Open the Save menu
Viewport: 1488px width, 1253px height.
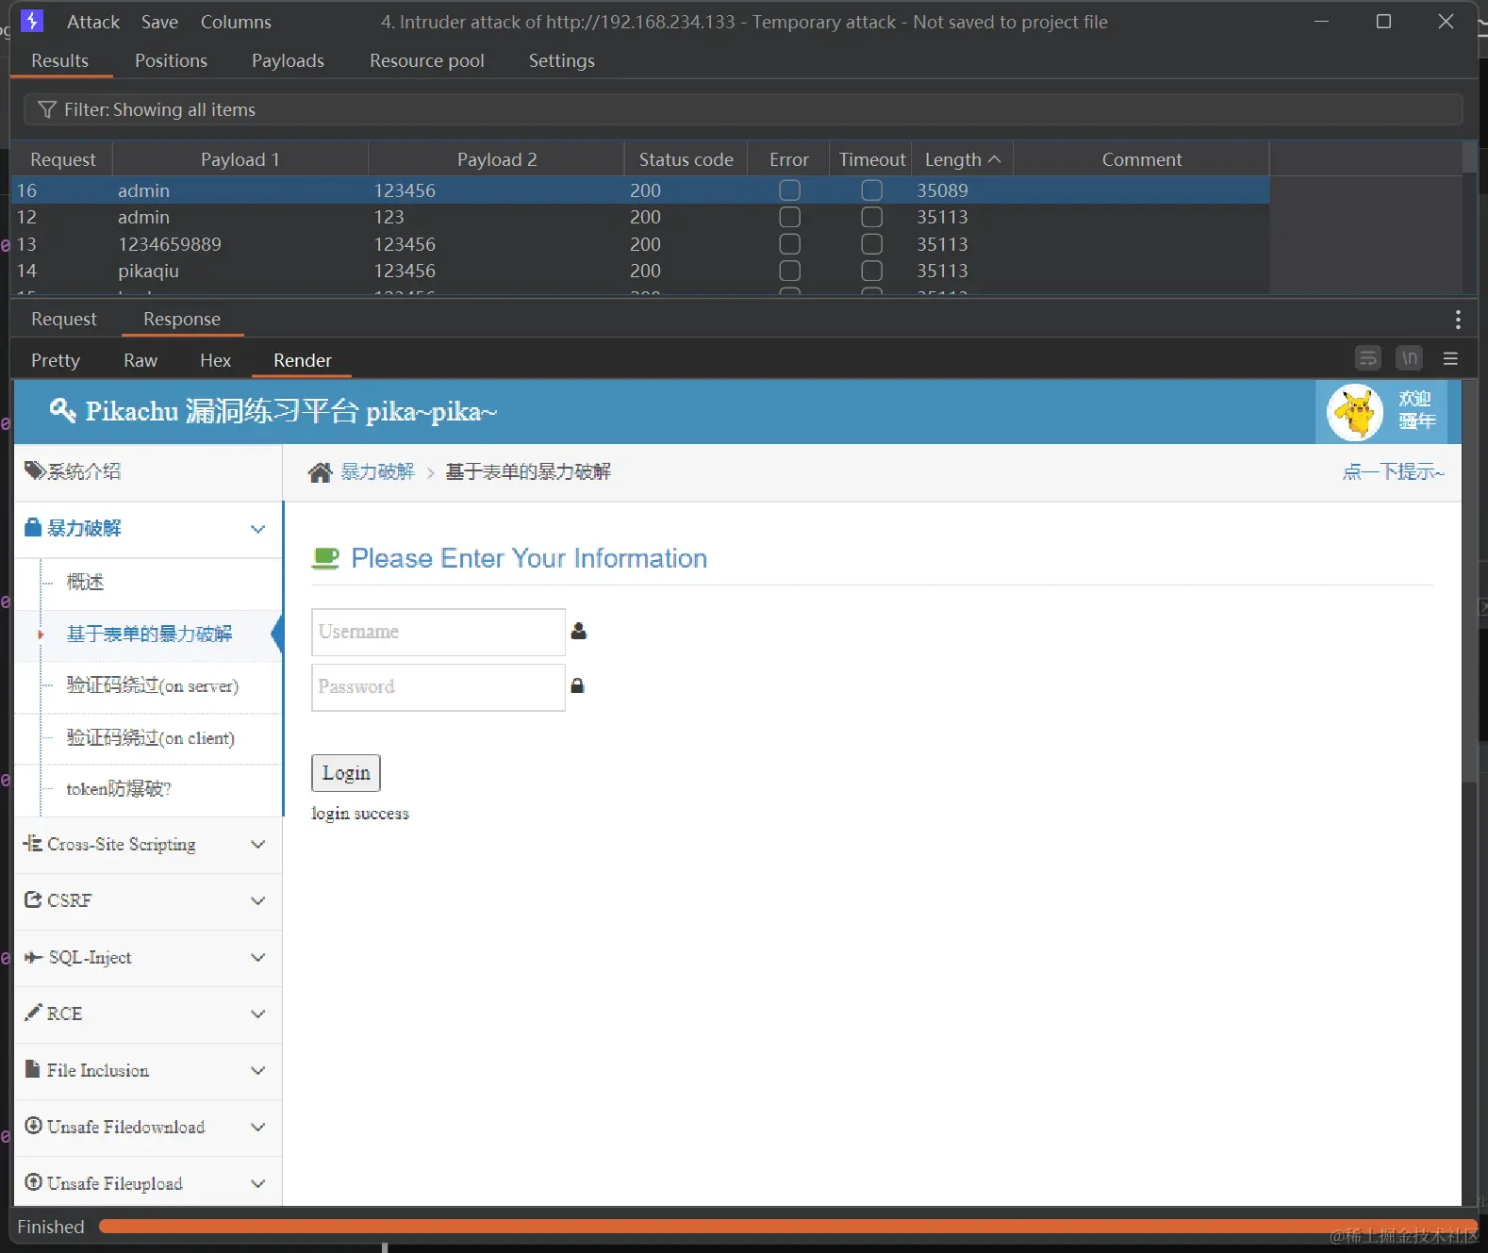coord(159,22)
